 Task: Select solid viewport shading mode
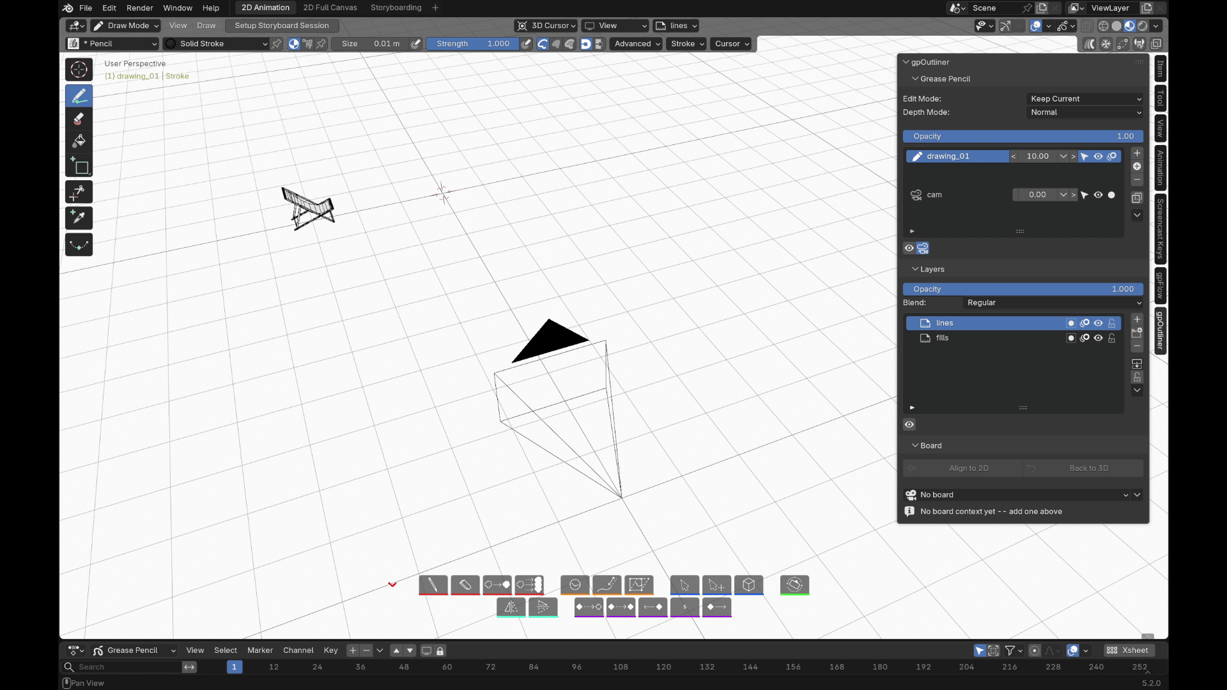pyautogui.click(x=1116, y=26)
